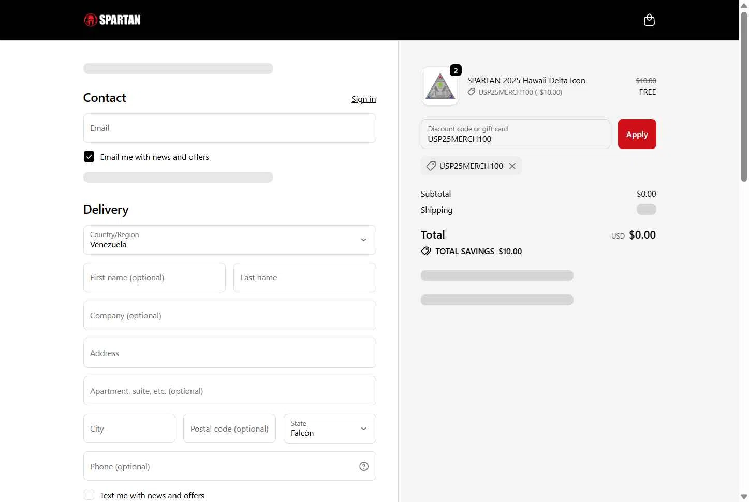
Task: Click the Sign in link
Action: point(363,99)
